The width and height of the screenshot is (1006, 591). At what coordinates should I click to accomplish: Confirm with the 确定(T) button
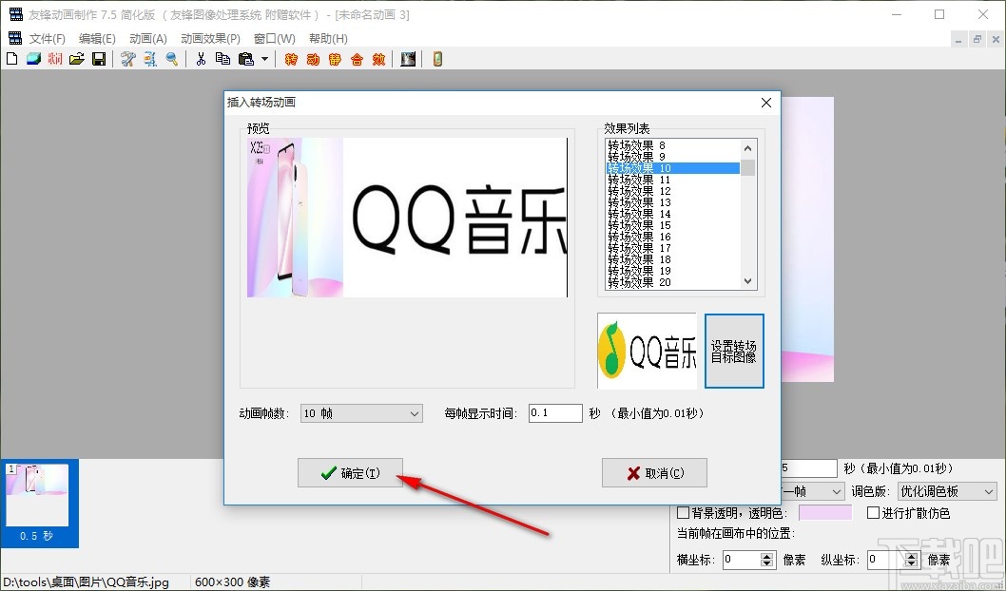click(350, 473)
